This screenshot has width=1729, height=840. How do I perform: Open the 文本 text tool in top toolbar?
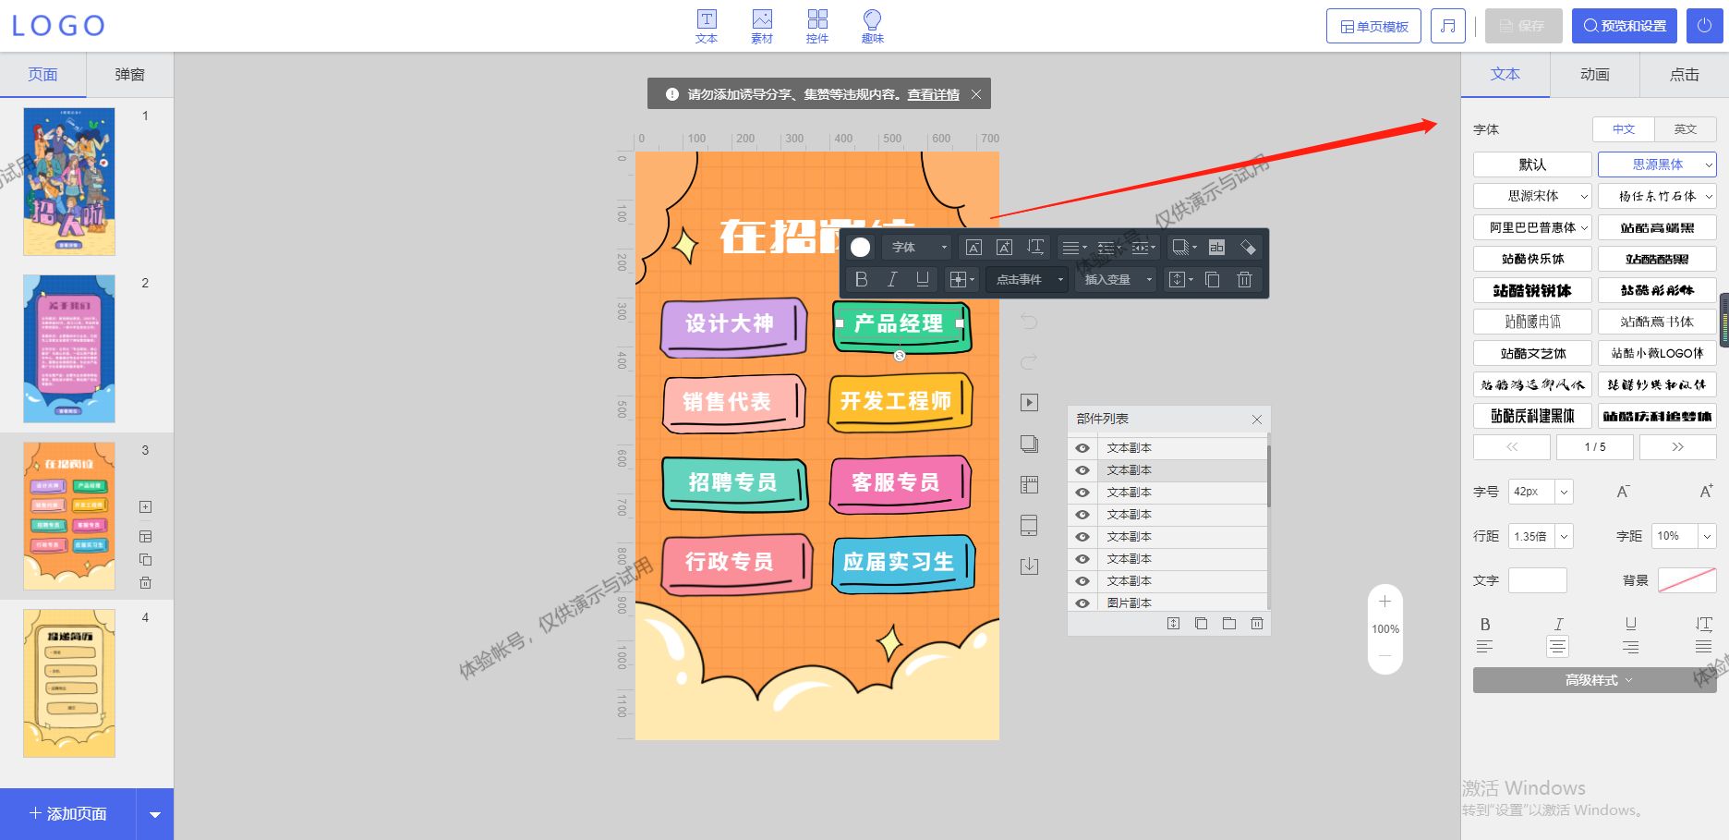click(x=707, y=26)
